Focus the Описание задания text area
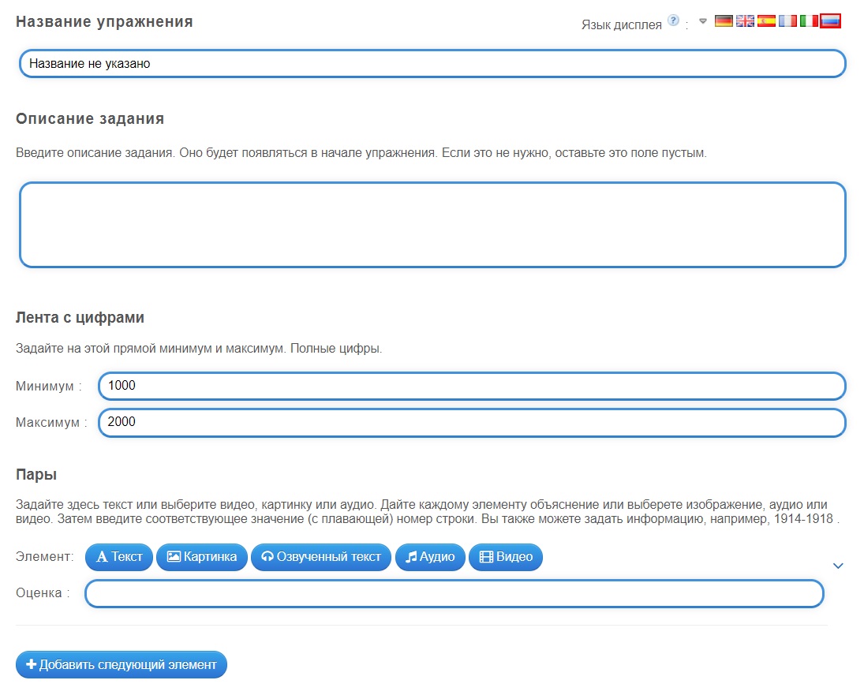The height and width of the screenshot is (695, 864). 432,225
